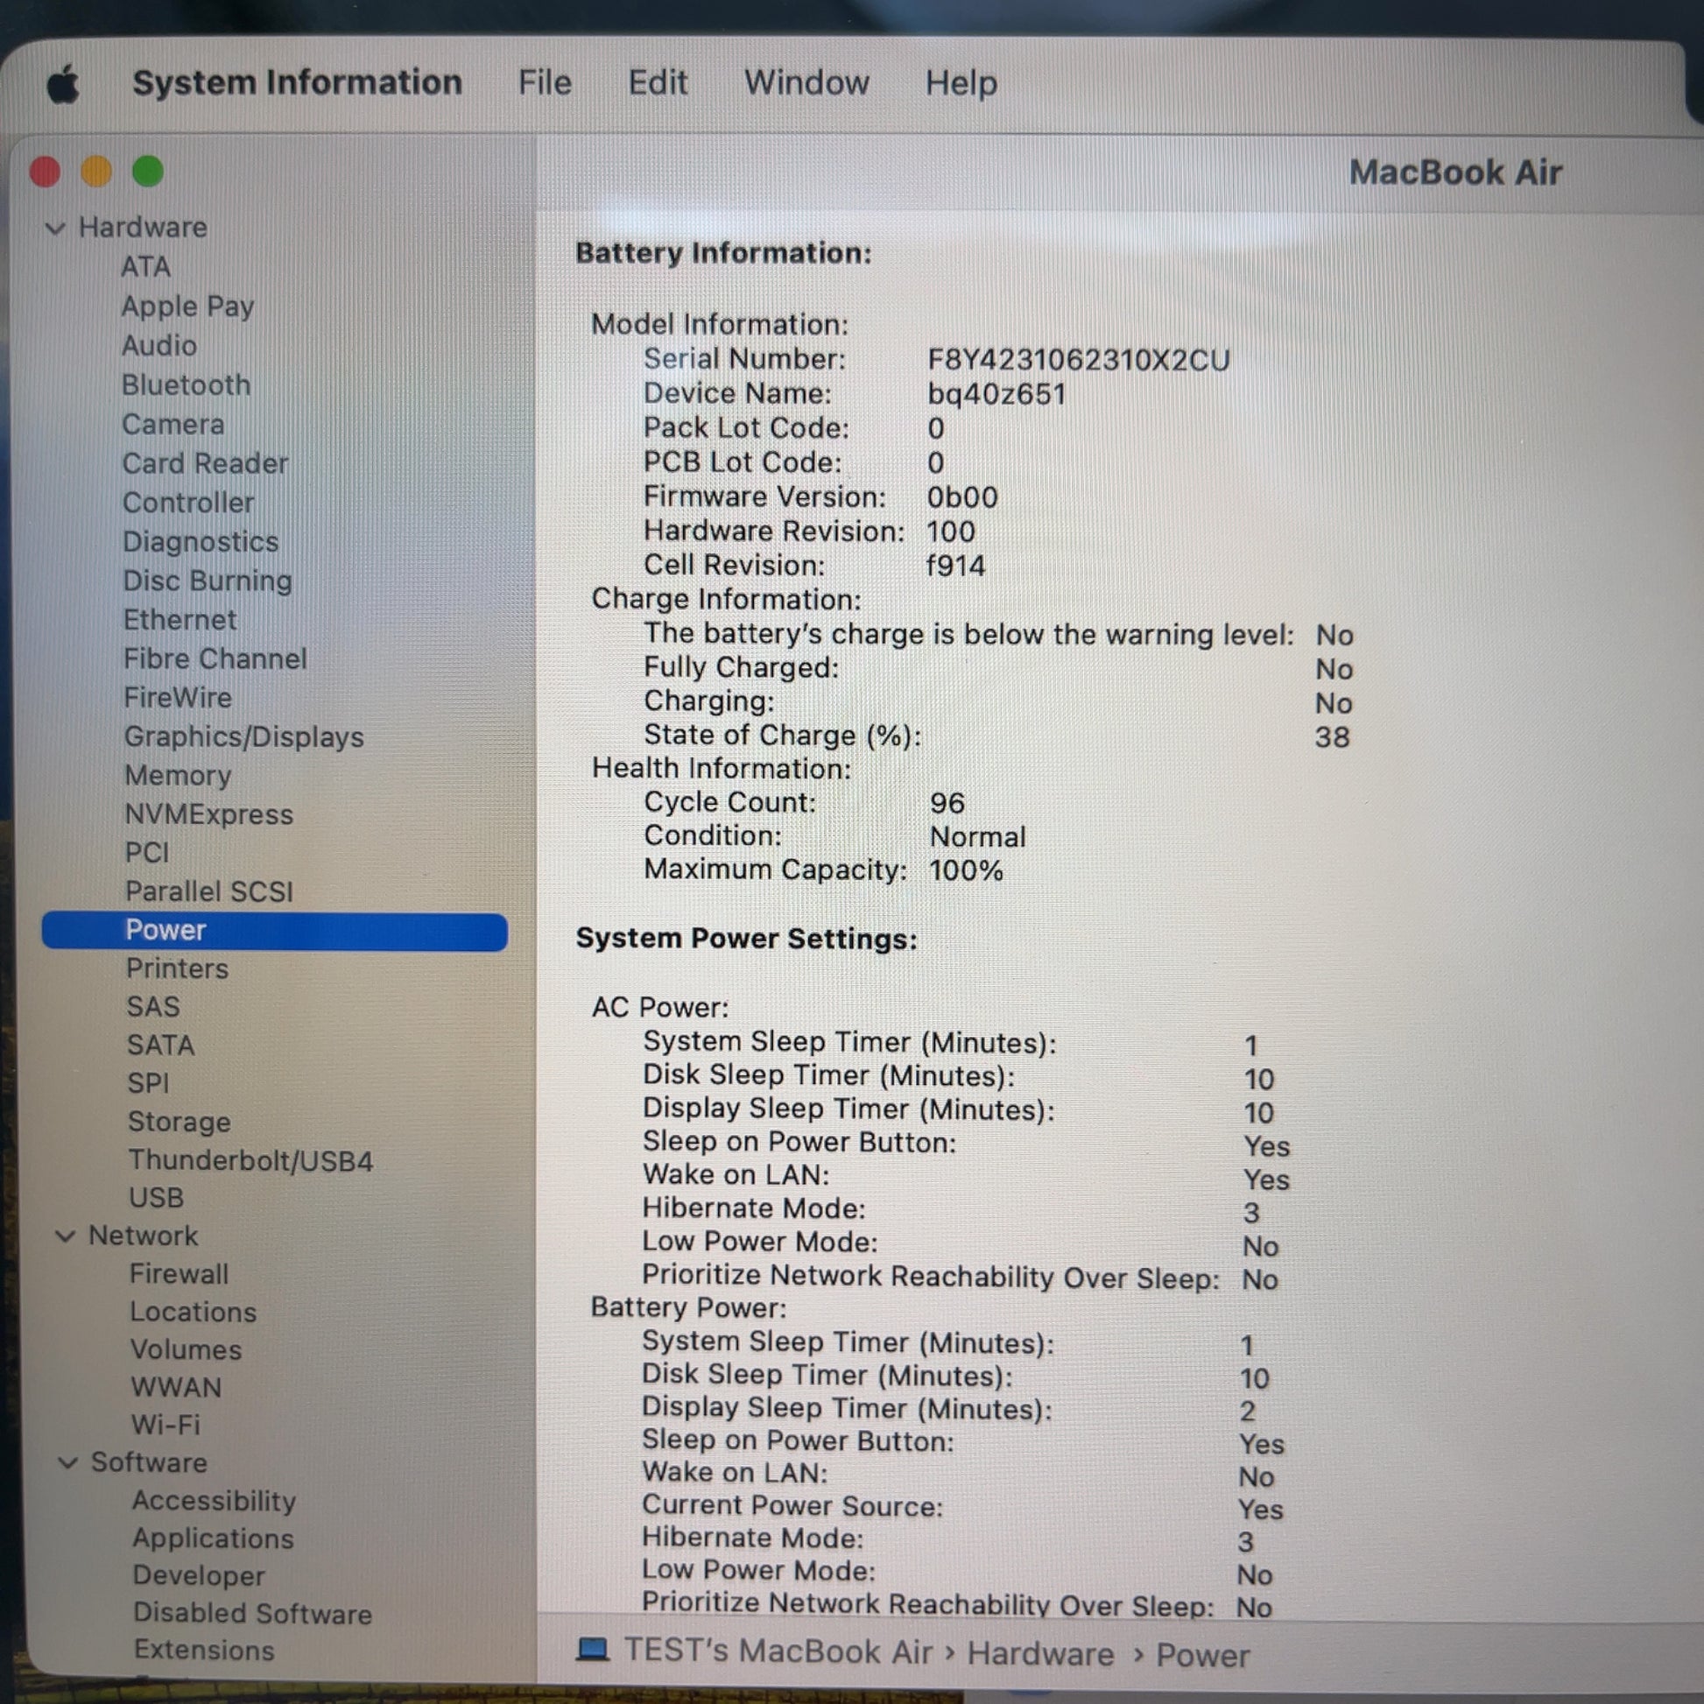
Task: Select Card Reader in the sidebar
Action: tap(205, 464)
